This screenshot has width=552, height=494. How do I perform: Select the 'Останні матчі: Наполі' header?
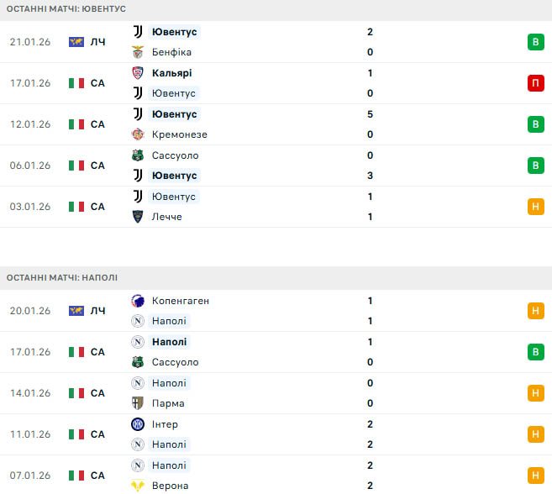[61, 277]
